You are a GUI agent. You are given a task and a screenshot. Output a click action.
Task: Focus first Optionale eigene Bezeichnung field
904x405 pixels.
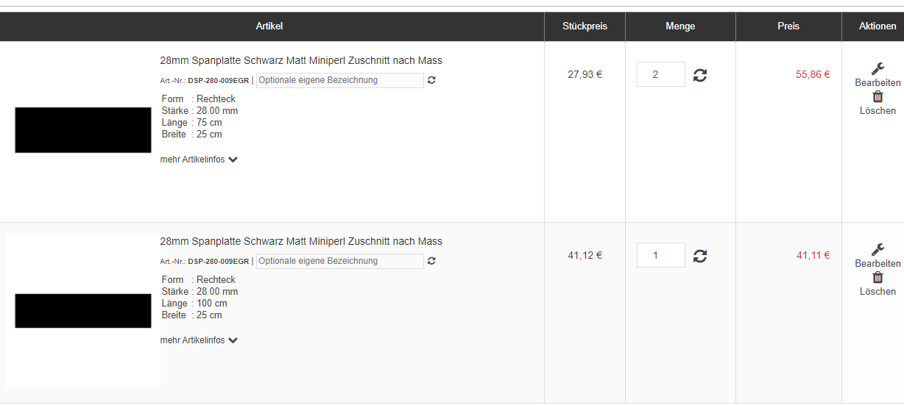point(339,80)
